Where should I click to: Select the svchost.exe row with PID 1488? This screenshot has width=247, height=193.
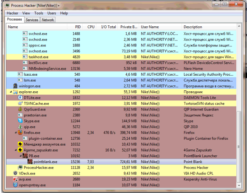tap(121, 33)
